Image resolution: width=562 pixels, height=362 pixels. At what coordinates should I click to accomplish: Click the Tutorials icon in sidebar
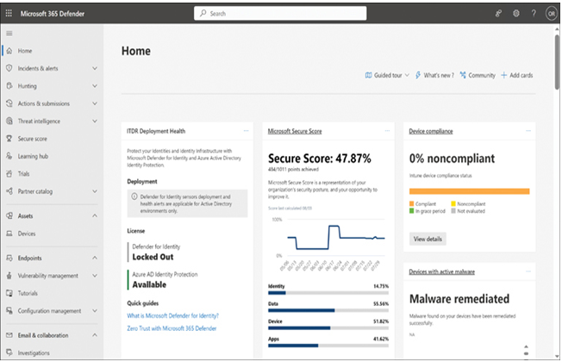point(9,293)
